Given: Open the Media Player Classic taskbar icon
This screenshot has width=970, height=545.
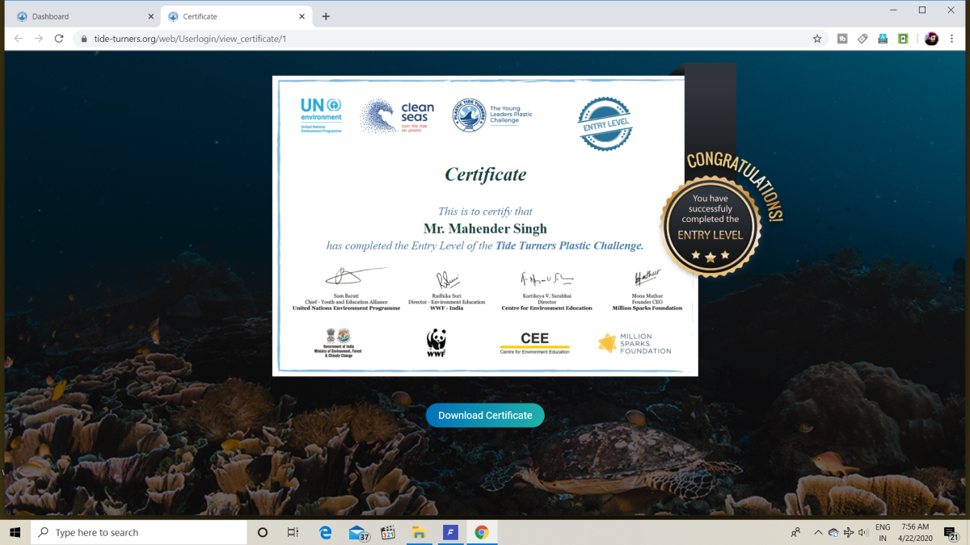Looking at the screenshot, I should coord(388,532).
